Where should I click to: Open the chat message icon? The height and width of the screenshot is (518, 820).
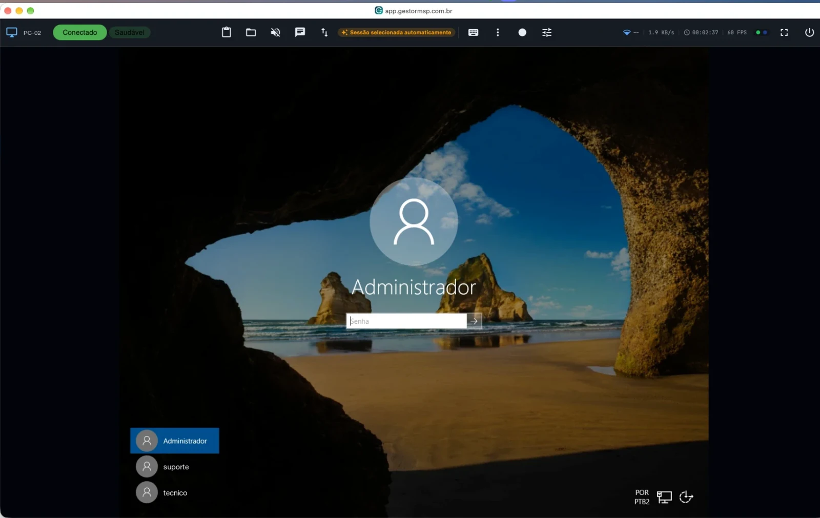[x=300, y=32]
